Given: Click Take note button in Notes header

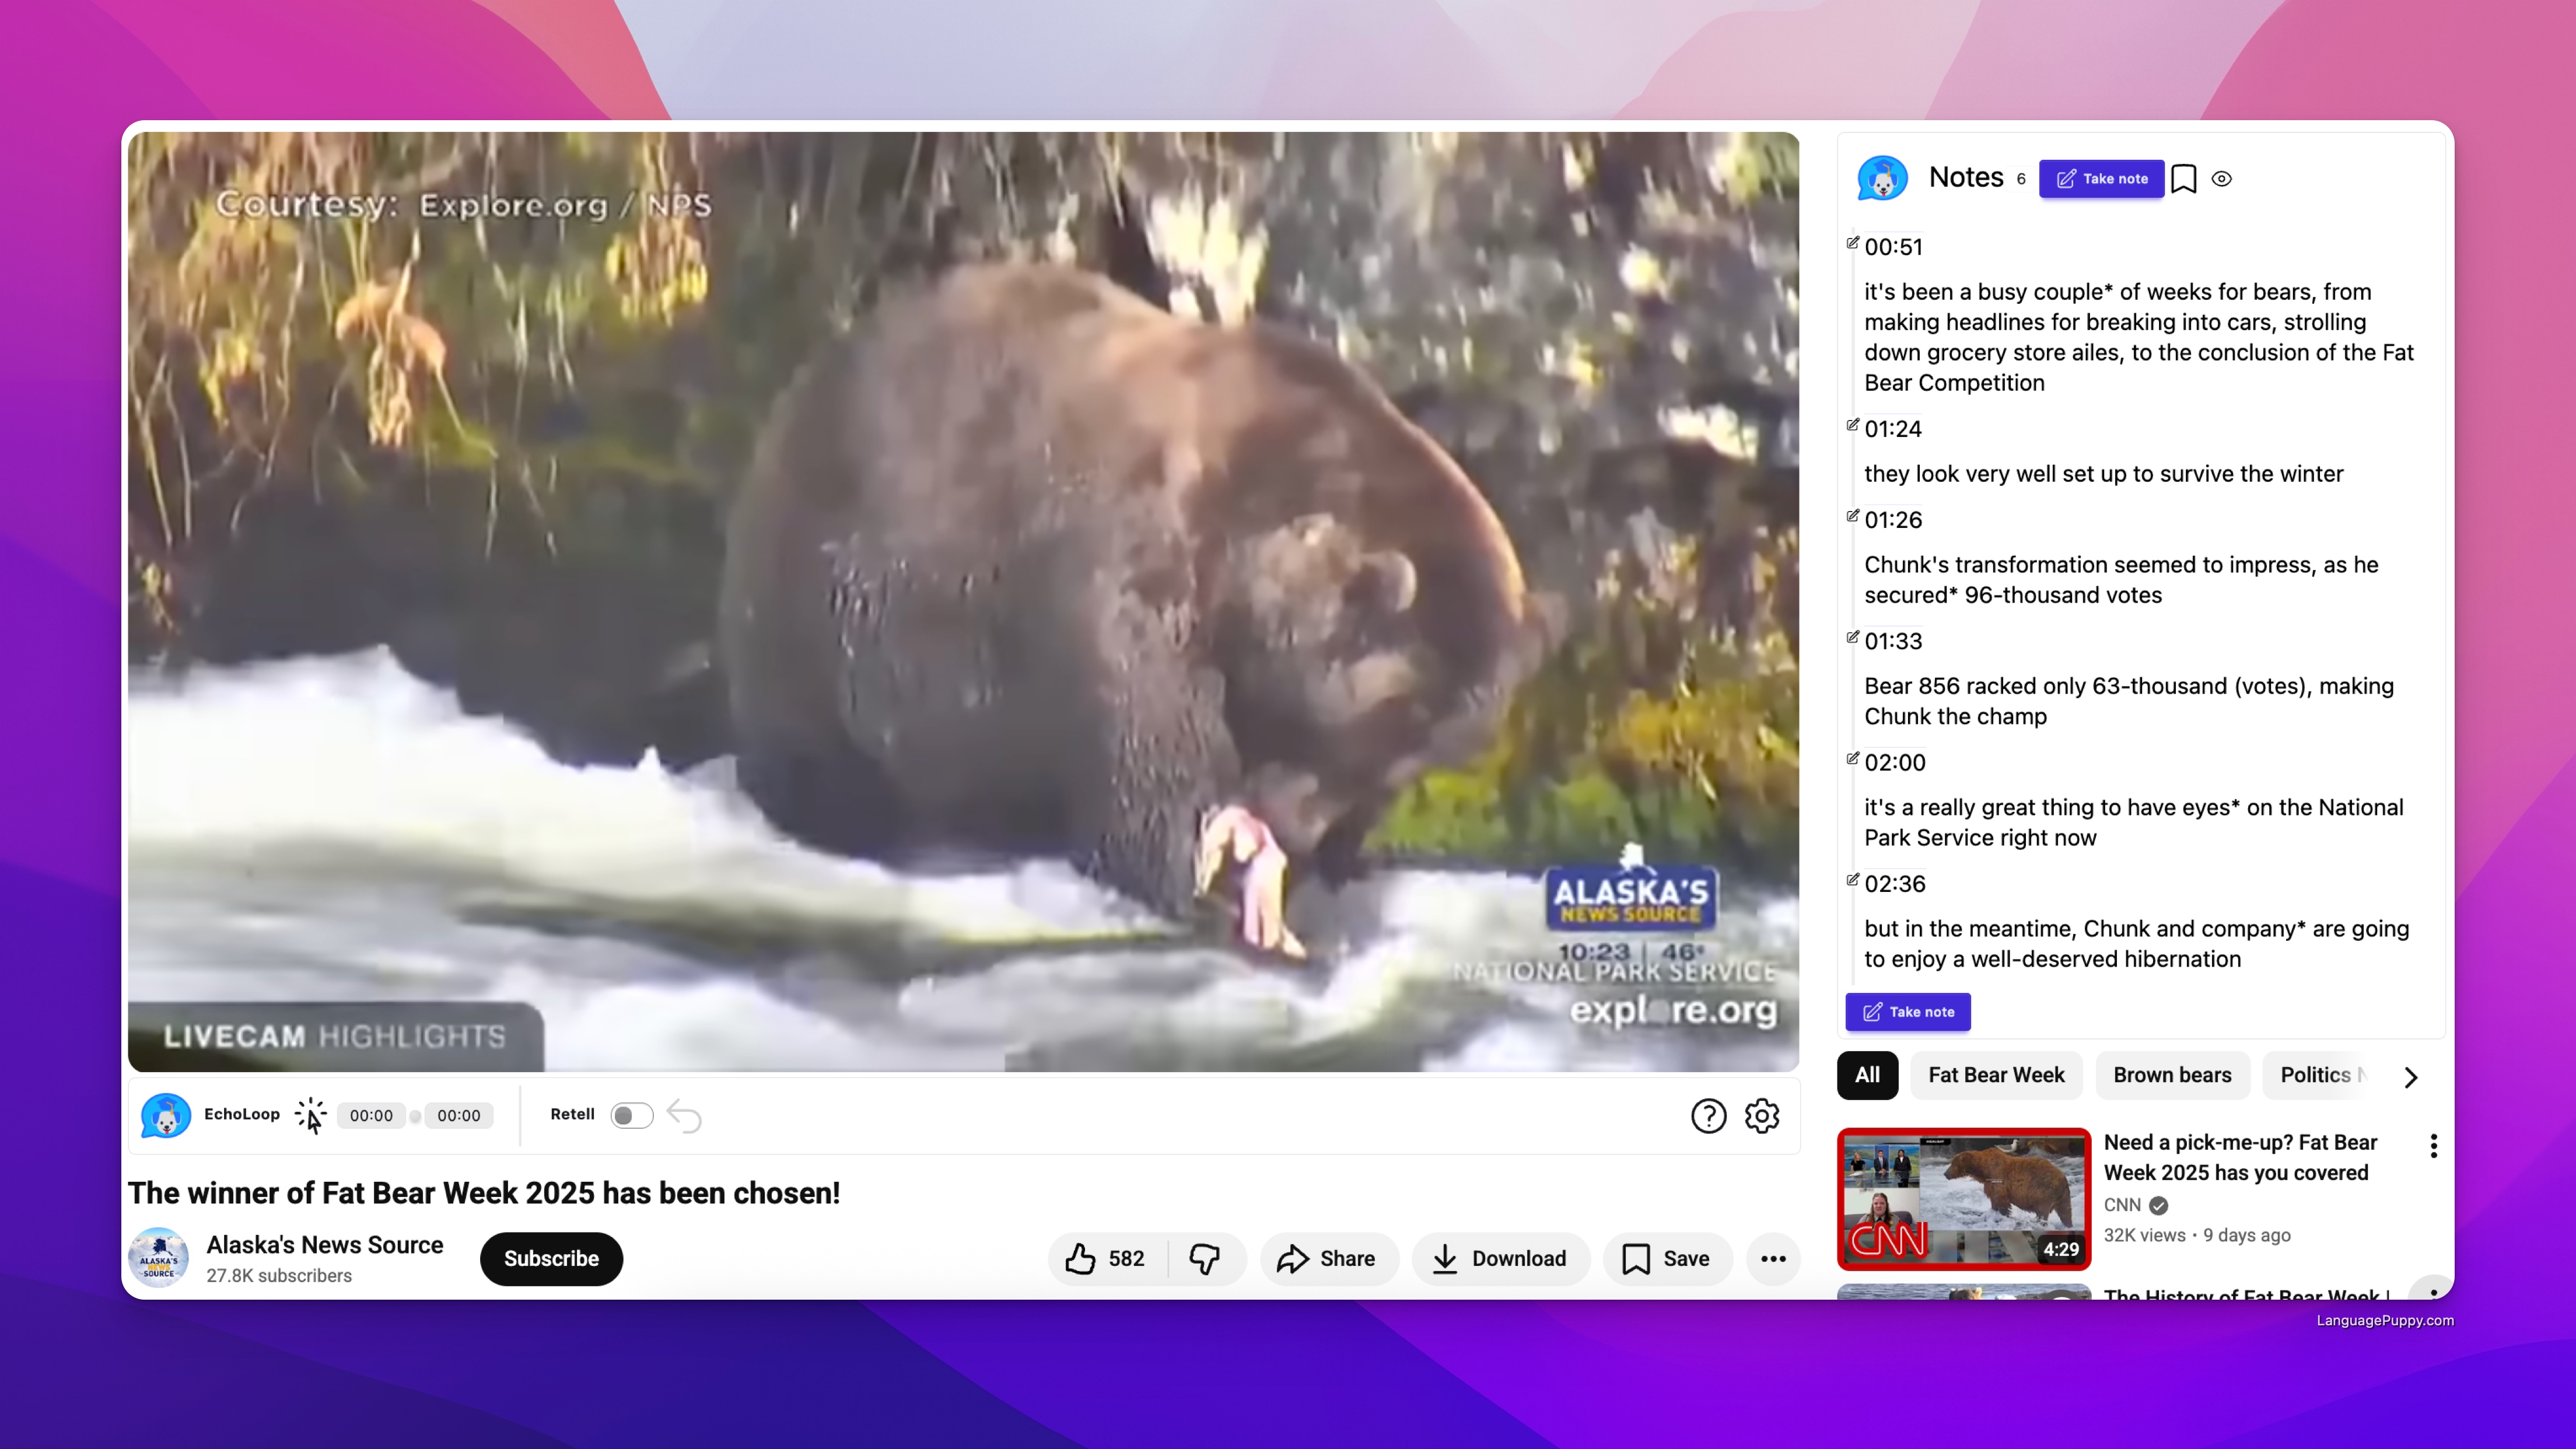Looking at the screenshot, I should (2101, 179).
